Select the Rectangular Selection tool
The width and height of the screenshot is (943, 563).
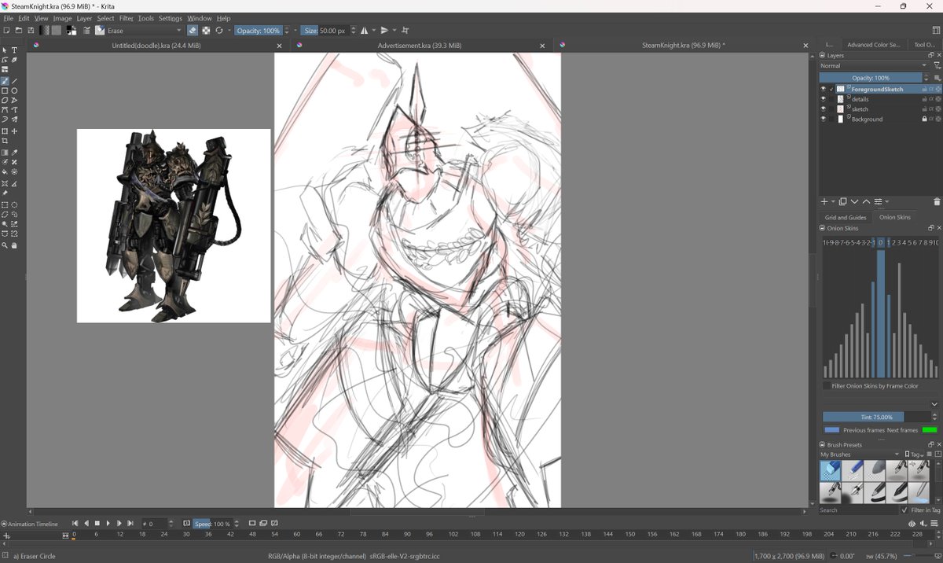[5, 204]
